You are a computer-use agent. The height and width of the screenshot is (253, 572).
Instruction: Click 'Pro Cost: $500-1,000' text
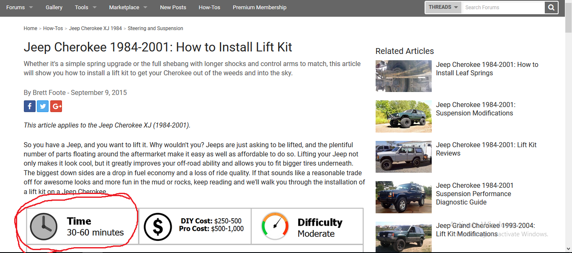pyautogui.click(x=211, y=228)
